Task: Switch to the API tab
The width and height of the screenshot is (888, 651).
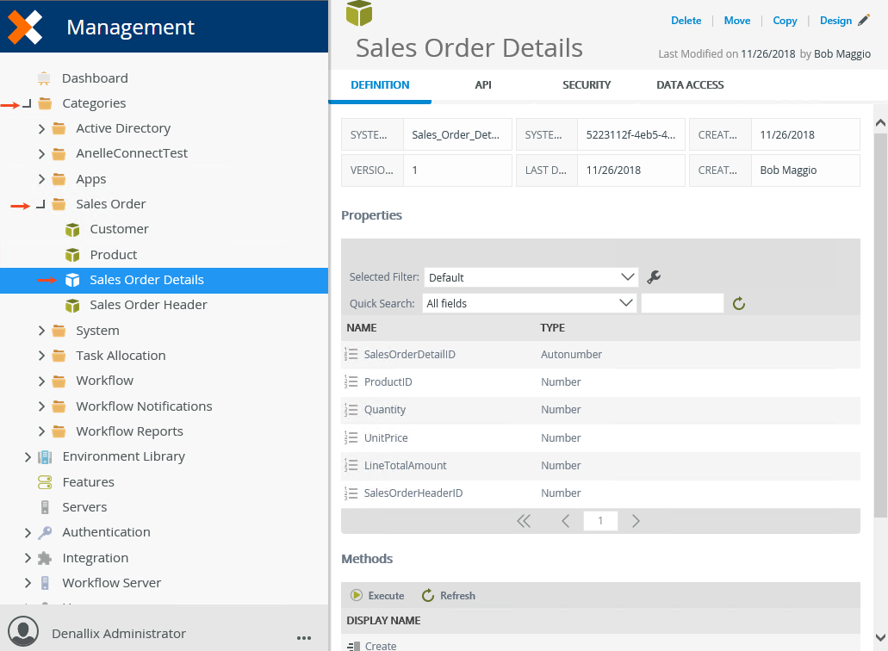Action: tap(483, 85)
